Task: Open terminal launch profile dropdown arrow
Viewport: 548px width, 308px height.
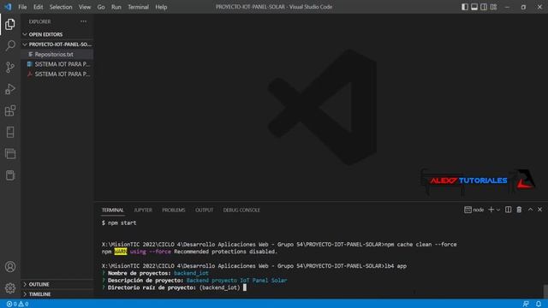Action: (x=498, y=210)
